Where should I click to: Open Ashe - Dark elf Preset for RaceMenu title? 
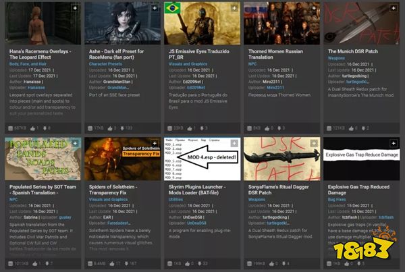click(116, 54)
